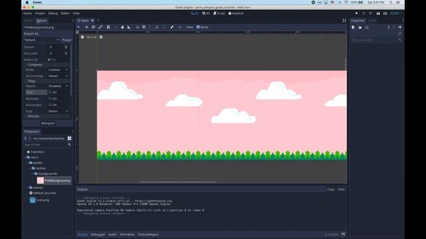Open the Project menu
The height and width of the screenshot is (239, 426).
[x=40, y=13]
